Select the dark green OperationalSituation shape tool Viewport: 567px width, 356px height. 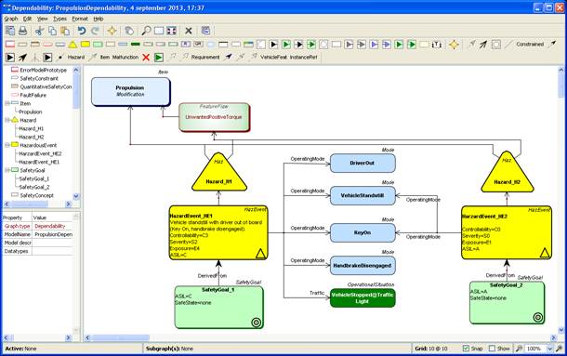tap(136, 44)
